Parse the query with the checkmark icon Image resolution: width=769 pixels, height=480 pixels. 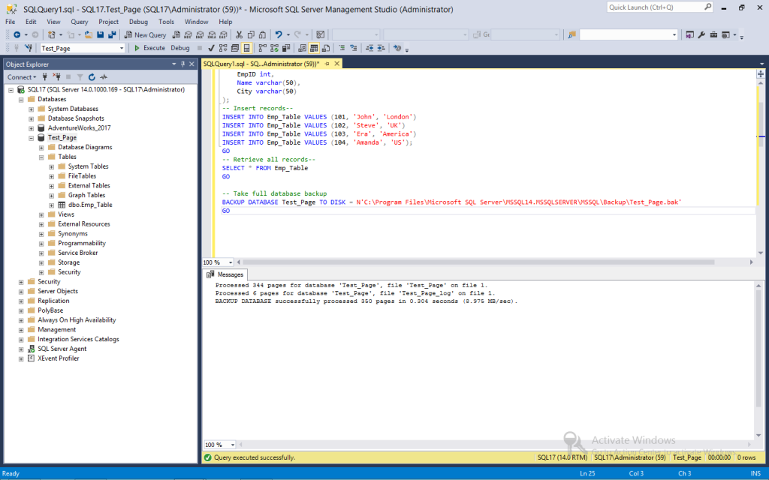210,47
